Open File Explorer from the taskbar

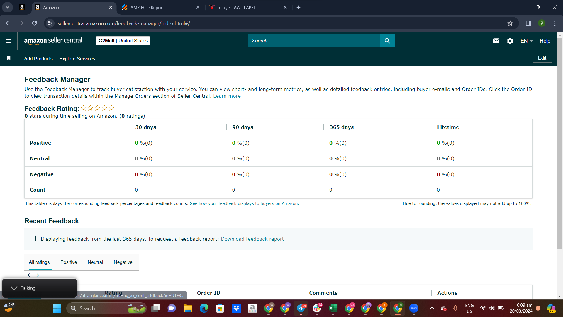click(188, 308)
